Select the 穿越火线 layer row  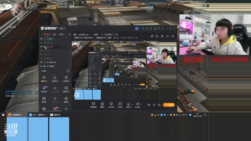(x=55, y=62)
